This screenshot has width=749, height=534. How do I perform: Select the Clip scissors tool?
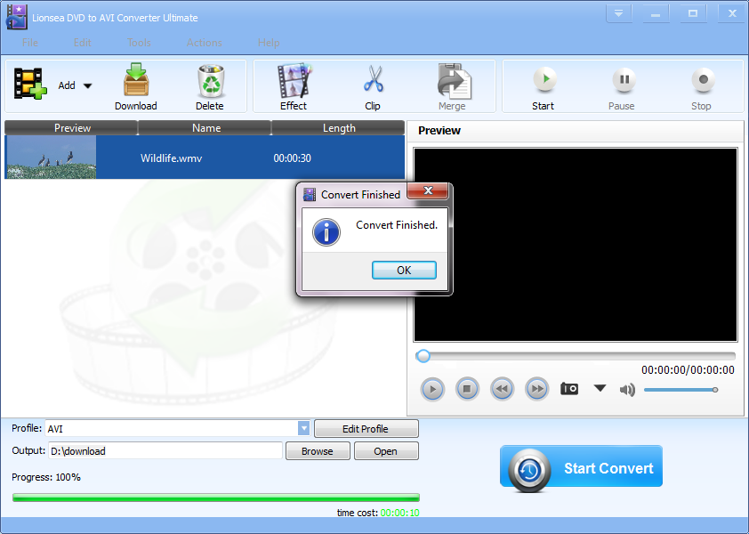(373, 86)
